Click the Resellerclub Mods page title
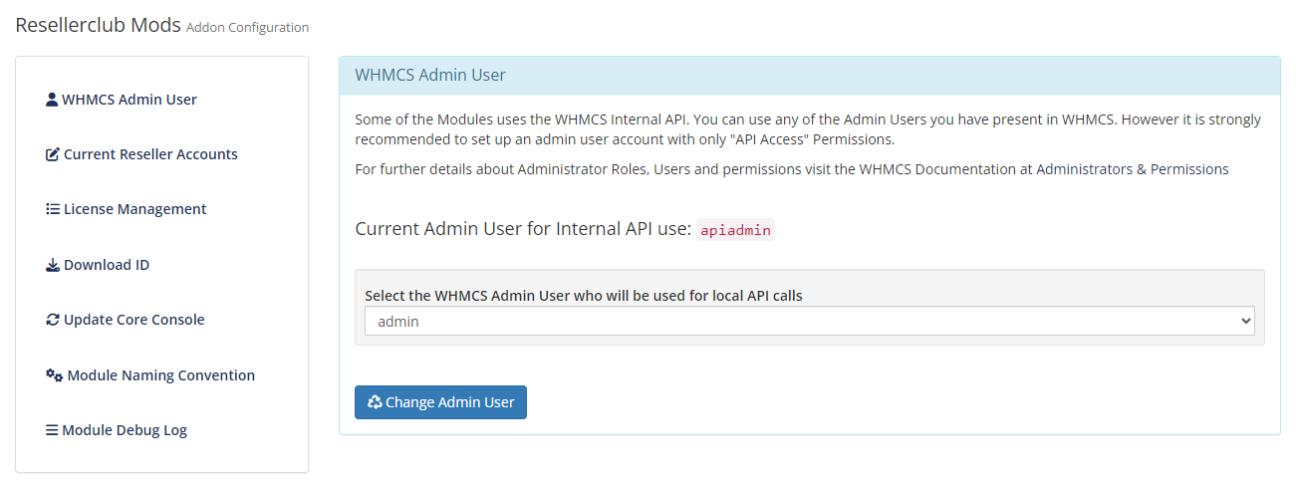 tap(99, 25)
